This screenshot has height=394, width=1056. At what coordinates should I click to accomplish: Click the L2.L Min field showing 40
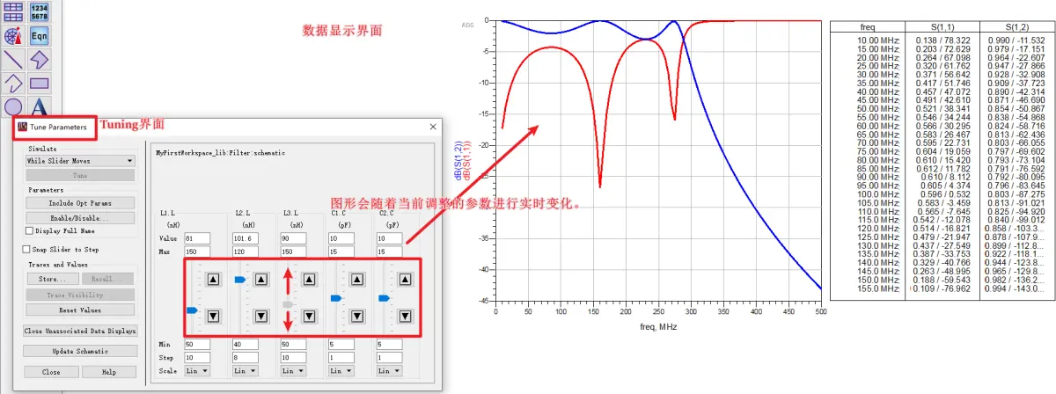[x=246, y=345]
